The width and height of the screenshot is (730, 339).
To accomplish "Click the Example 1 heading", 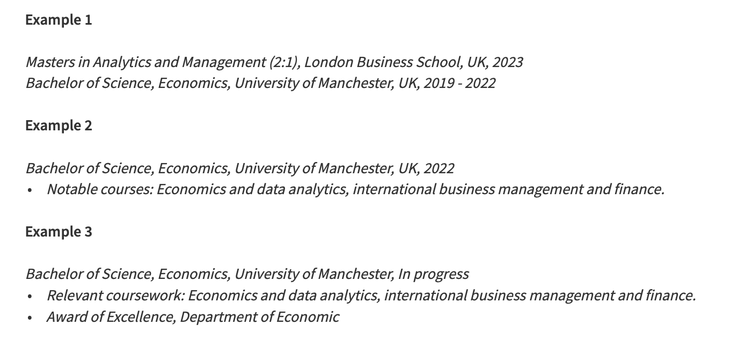I will tap(59, 20).
